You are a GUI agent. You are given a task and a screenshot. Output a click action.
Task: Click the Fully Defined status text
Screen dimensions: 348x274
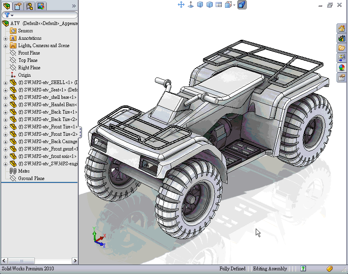[x=232, y=268]
